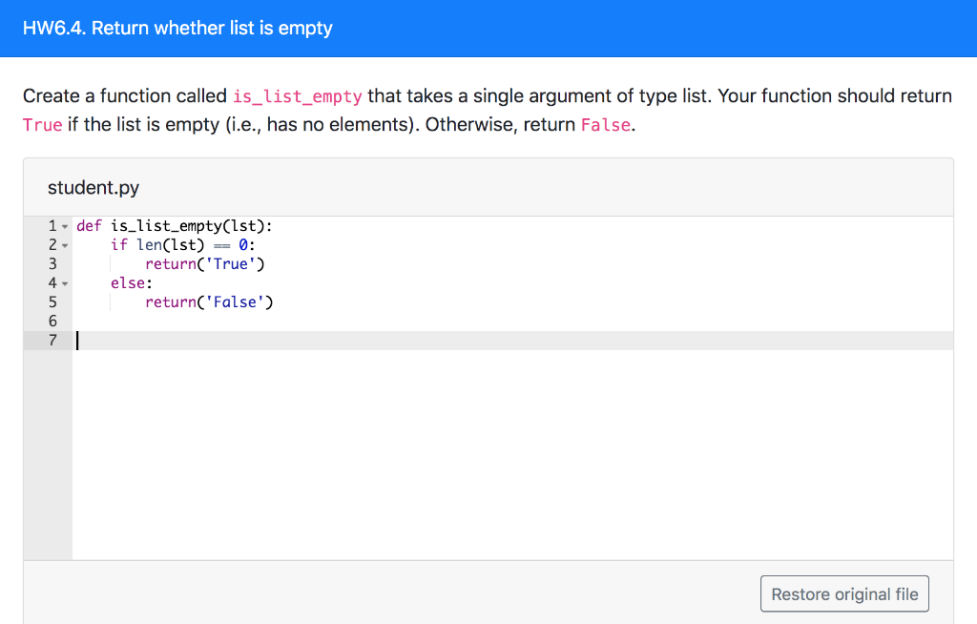Click the return('False') statement on line 5
This screenshot has height=624, width=977.
tap(208, 302)
